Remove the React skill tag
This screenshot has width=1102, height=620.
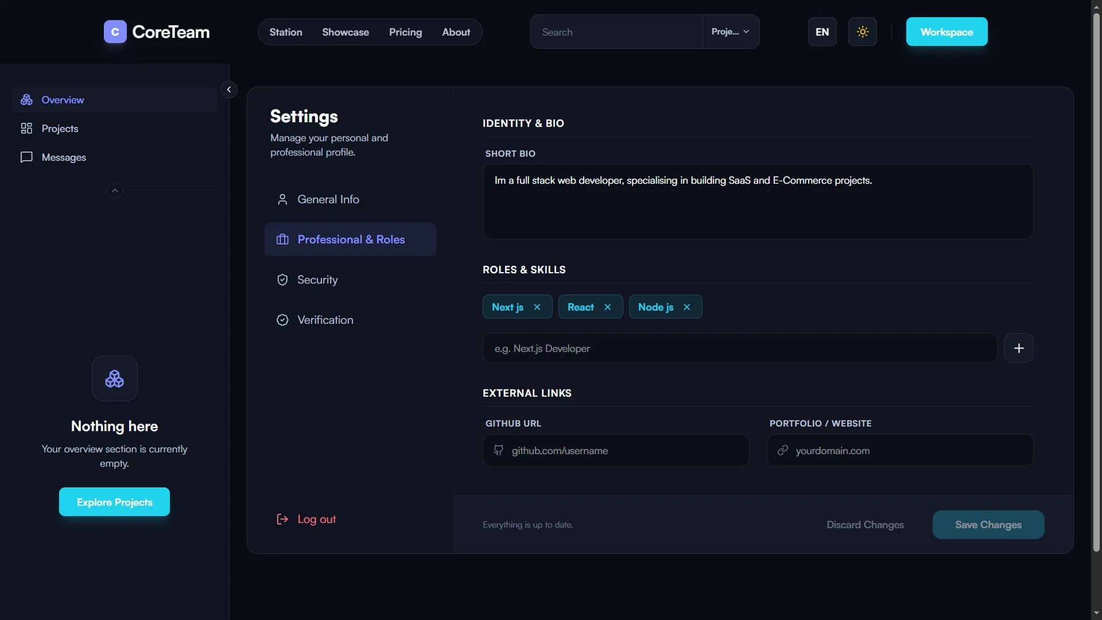pyautogui.click(x=608, y=307)
